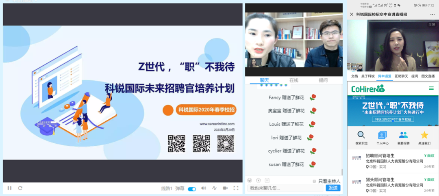This screenshot has width=439, height=196.
Task: Enter fullscreen using the expand icon
Action: pos(236,188)
